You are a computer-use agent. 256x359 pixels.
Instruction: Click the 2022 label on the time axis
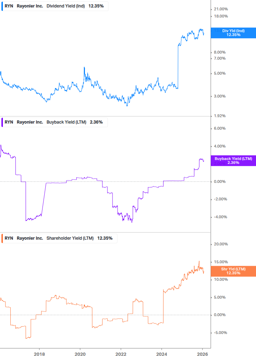tap(121, 354)
